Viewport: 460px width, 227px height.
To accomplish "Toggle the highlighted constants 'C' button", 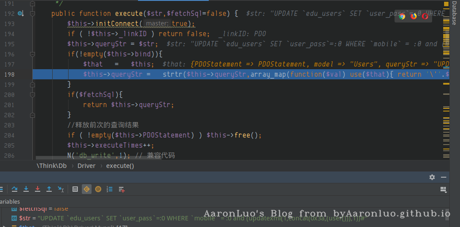I will [x=87, y=189].
